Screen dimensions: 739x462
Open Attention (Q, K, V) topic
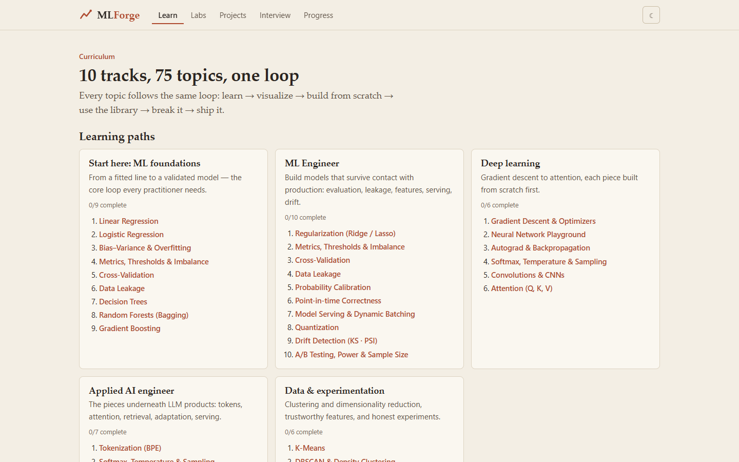pyautogui.click(x=522, y=288)
